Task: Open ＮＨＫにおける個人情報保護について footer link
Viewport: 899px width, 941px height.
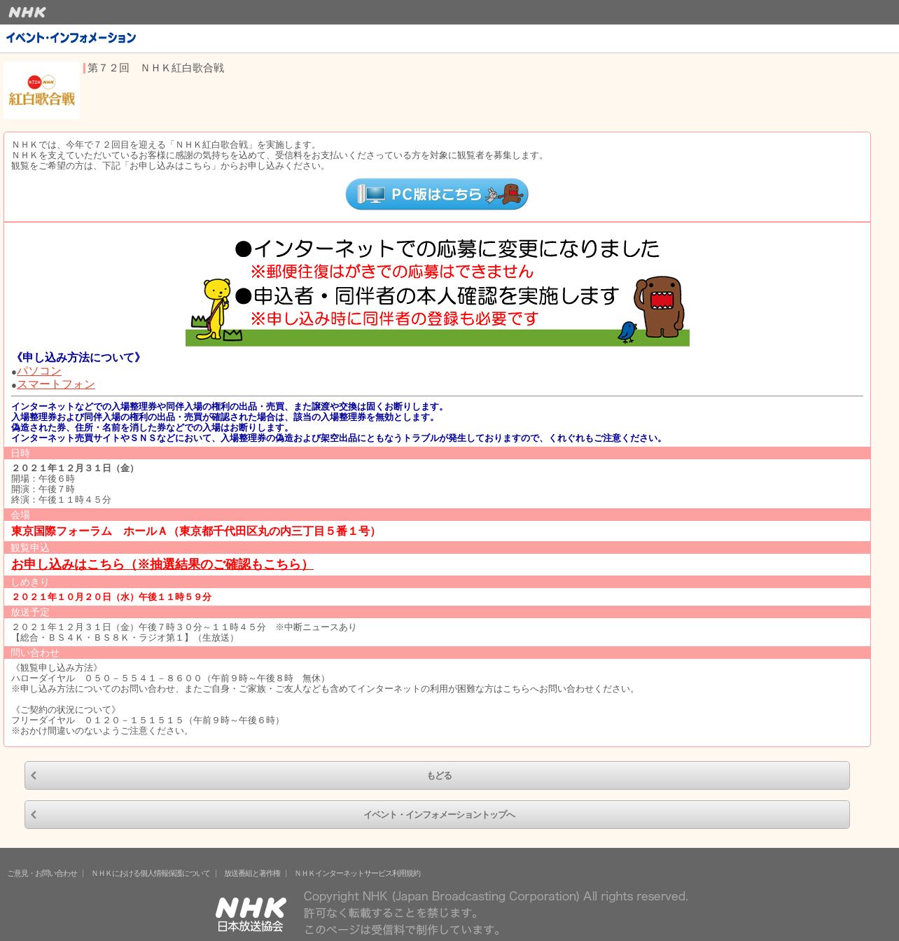Action: (x=151, y=874)
